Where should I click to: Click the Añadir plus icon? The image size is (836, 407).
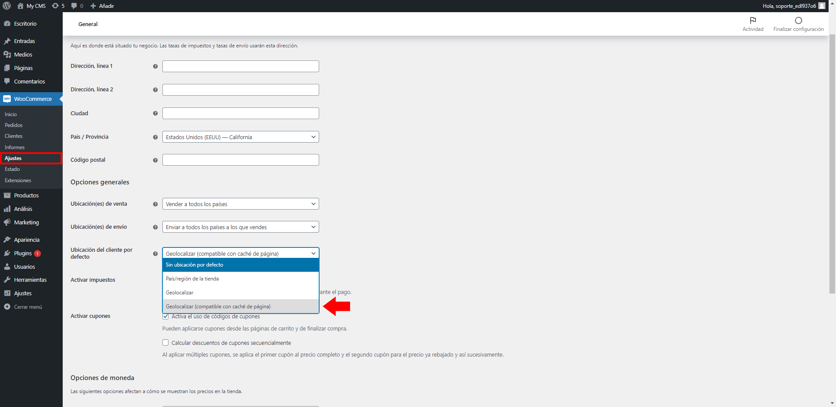(x=93, y=6)
